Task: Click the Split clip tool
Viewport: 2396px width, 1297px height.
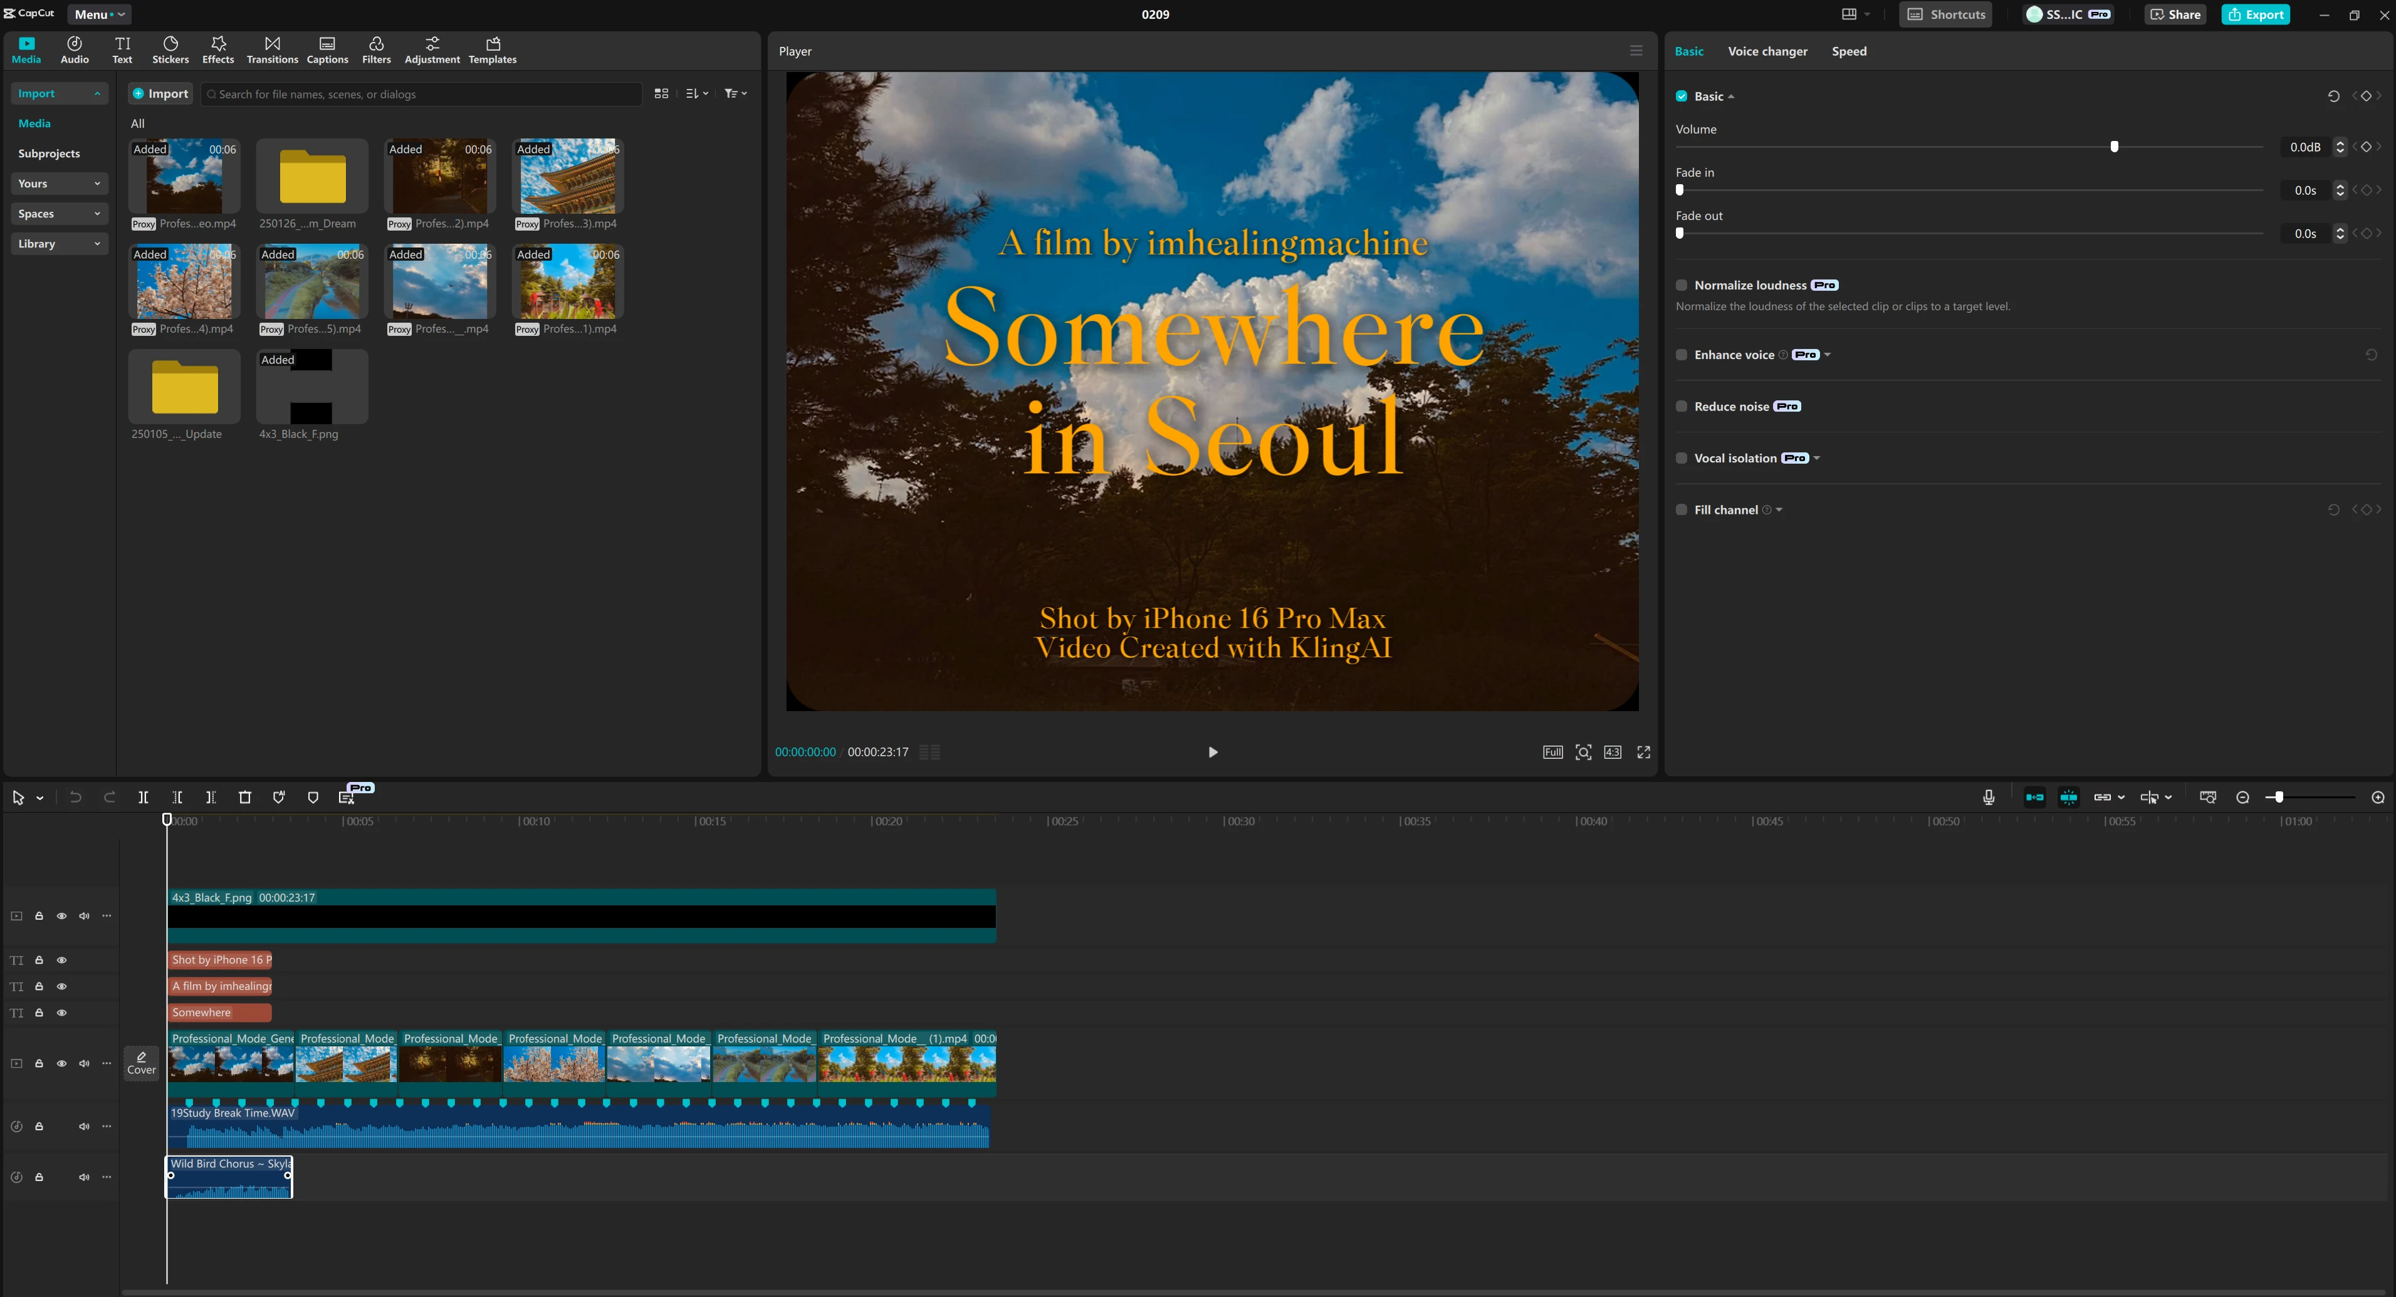Action: click(144, 798)
